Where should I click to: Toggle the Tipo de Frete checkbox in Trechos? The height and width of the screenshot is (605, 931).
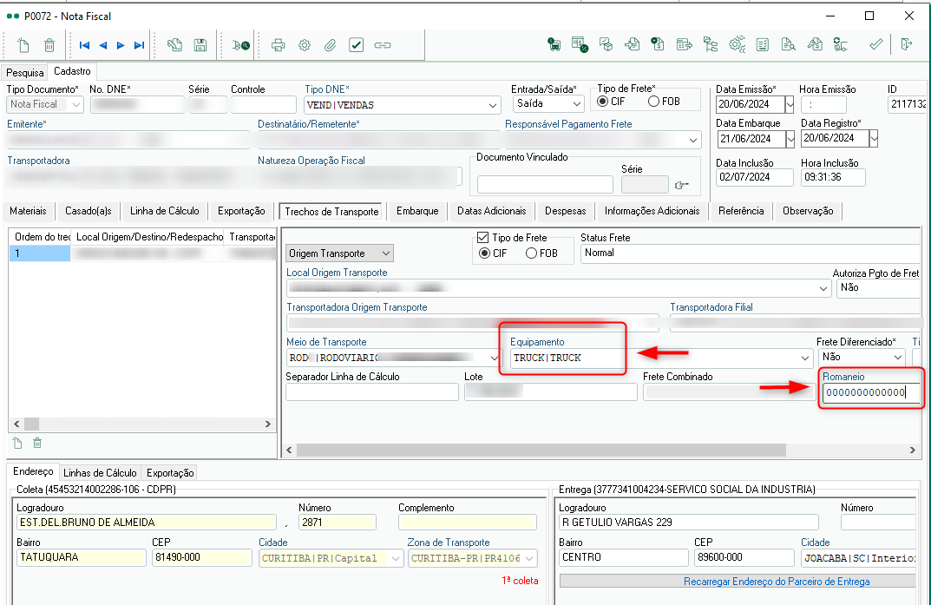[482, 238]
